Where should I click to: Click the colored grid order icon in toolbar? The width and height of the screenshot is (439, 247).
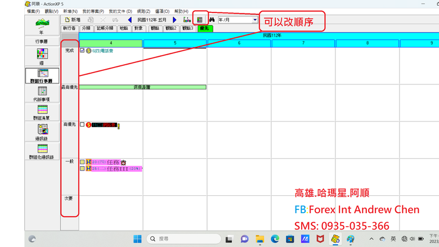(x=200, y=20)
